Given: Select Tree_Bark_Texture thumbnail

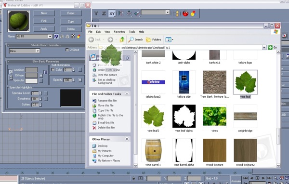Looking at the screenshot, I should pos(214,82).
